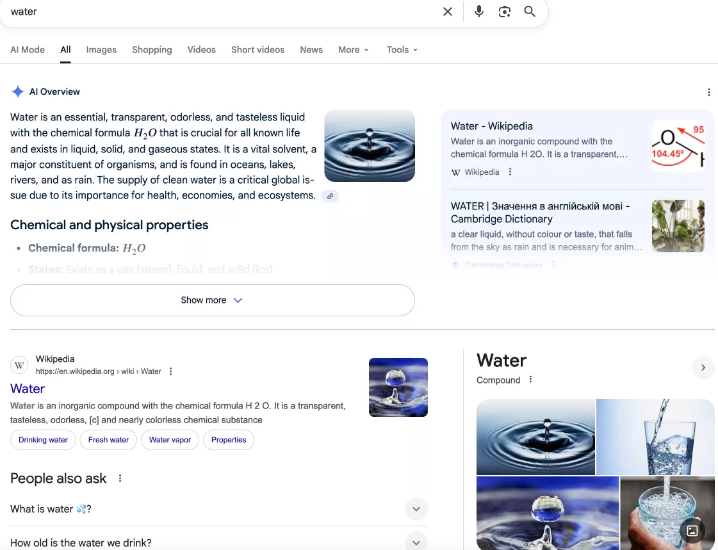This screenshot has width=718, height=550.
Task: Open the Tools dropdown
Action: (402, 50)
